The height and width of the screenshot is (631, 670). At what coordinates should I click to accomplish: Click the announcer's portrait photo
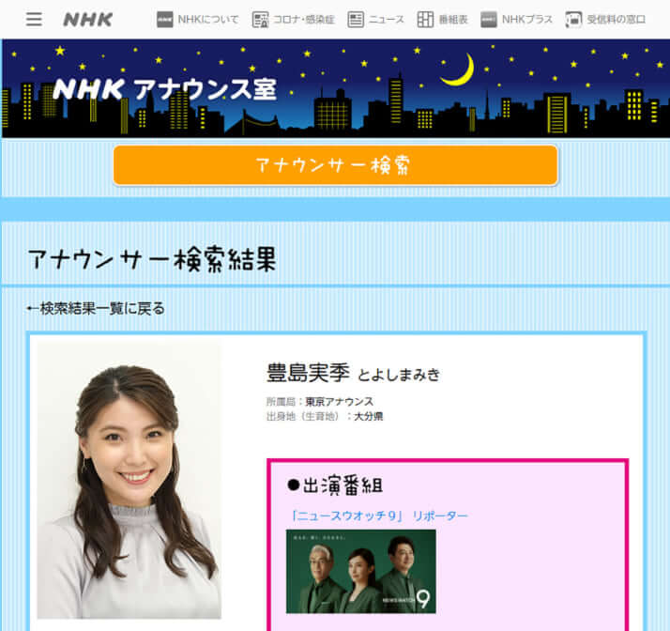pyautogui.click(x=129, y=481)
